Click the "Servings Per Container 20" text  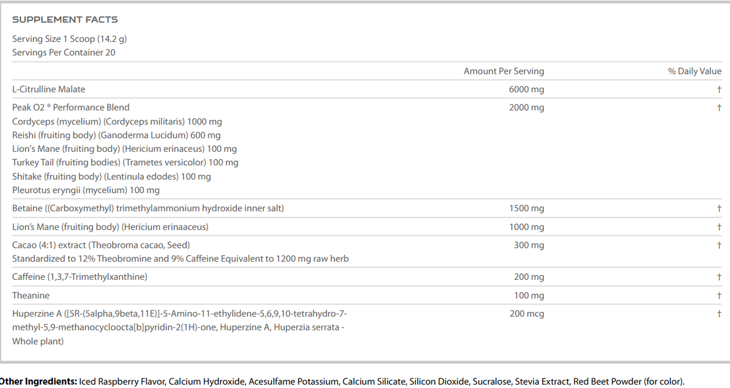(64, 52)
